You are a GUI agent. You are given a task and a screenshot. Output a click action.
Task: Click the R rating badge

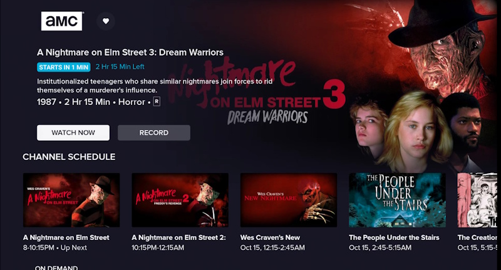click(157, 101)
